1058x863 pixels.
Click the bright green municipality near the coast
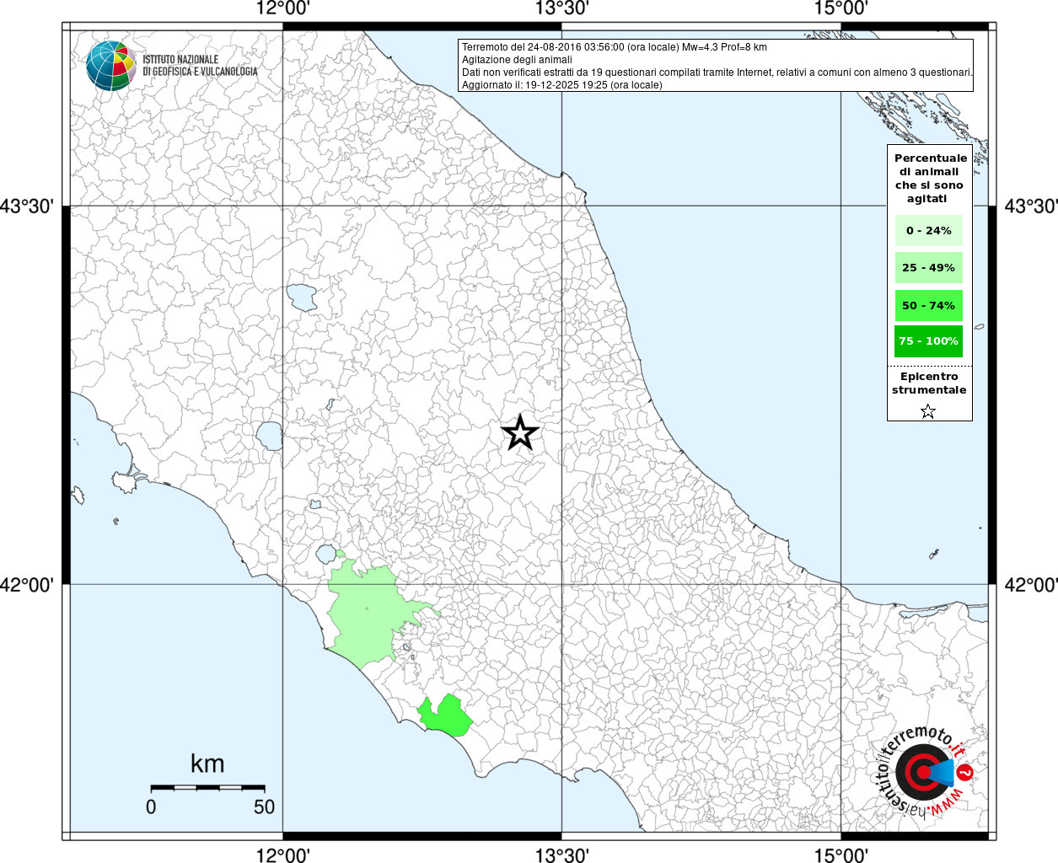click(x=447, y=716)
